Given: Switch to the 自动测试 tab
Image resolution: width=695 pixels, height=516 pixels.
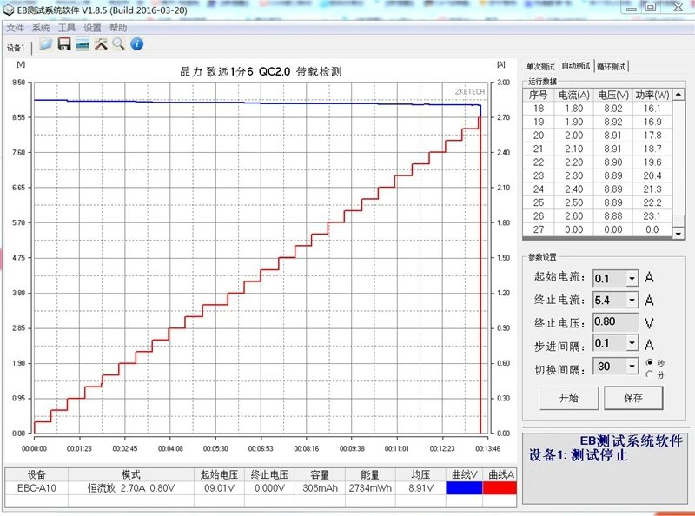Looking at the screenshot, I should pos(576,66).
